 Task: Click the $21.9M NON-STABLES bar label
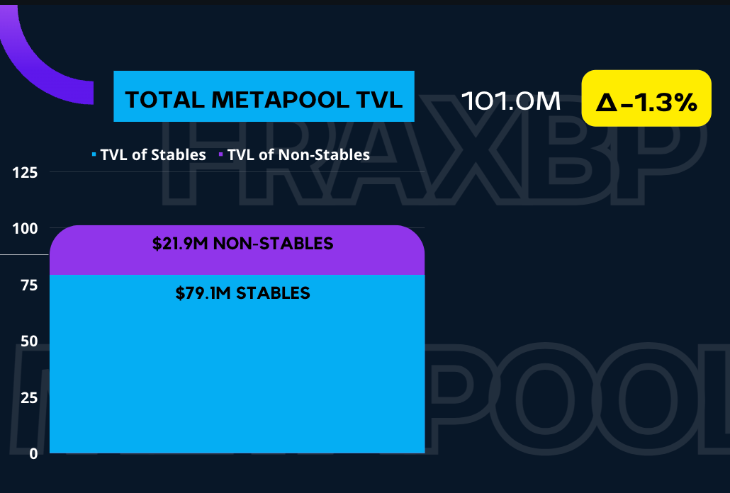point(242,244)
